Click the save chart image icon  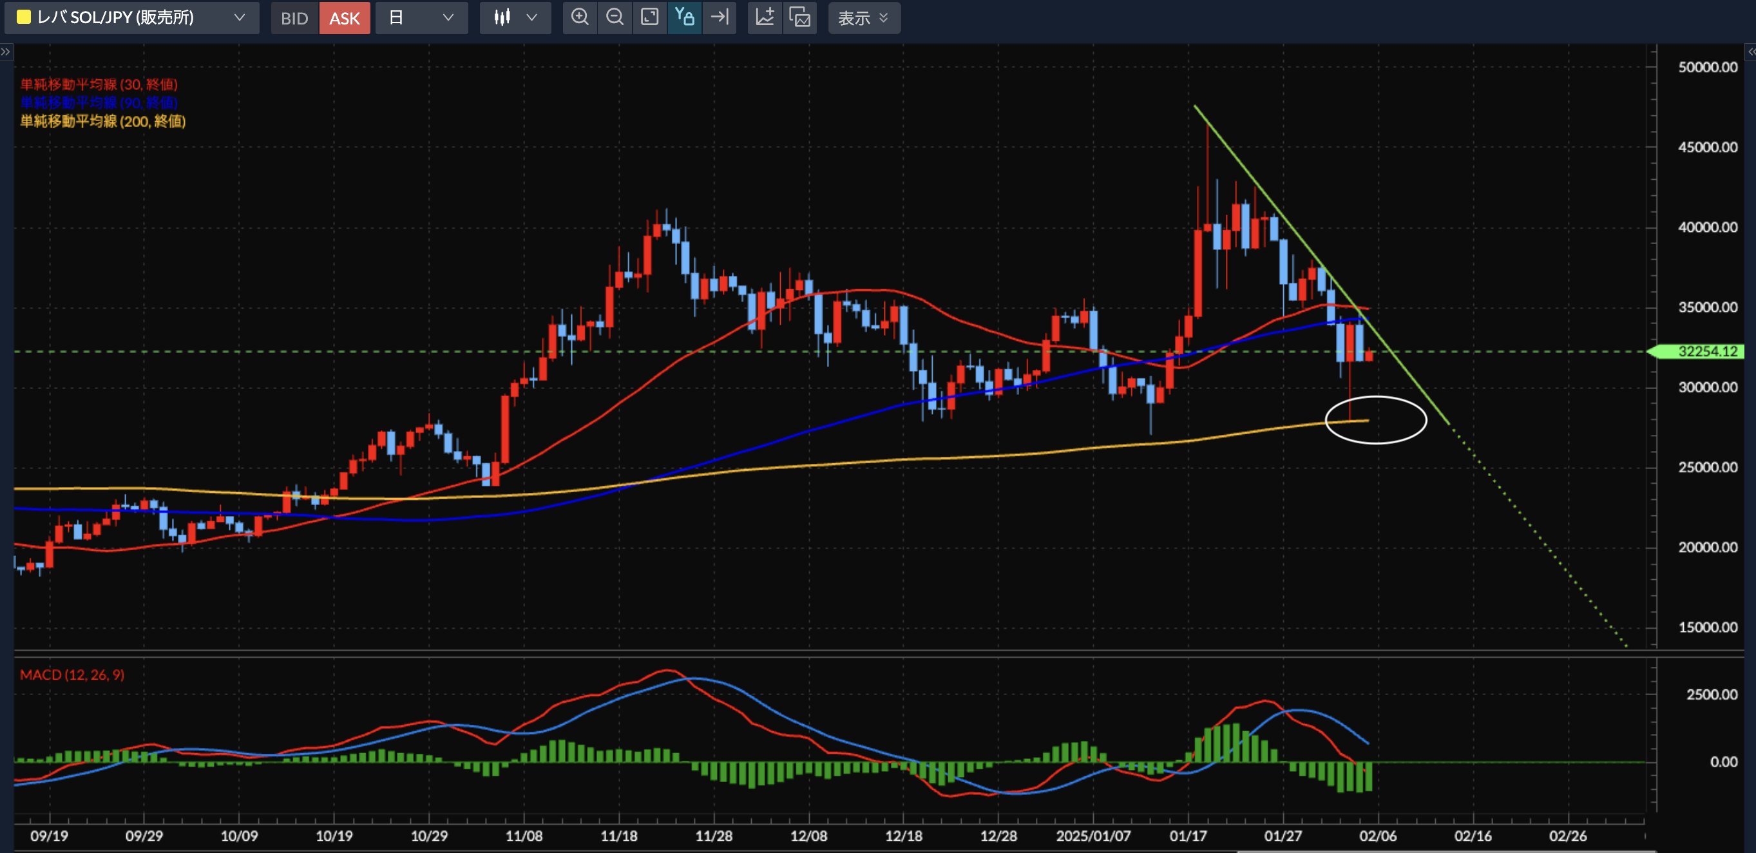click(799, 18)
